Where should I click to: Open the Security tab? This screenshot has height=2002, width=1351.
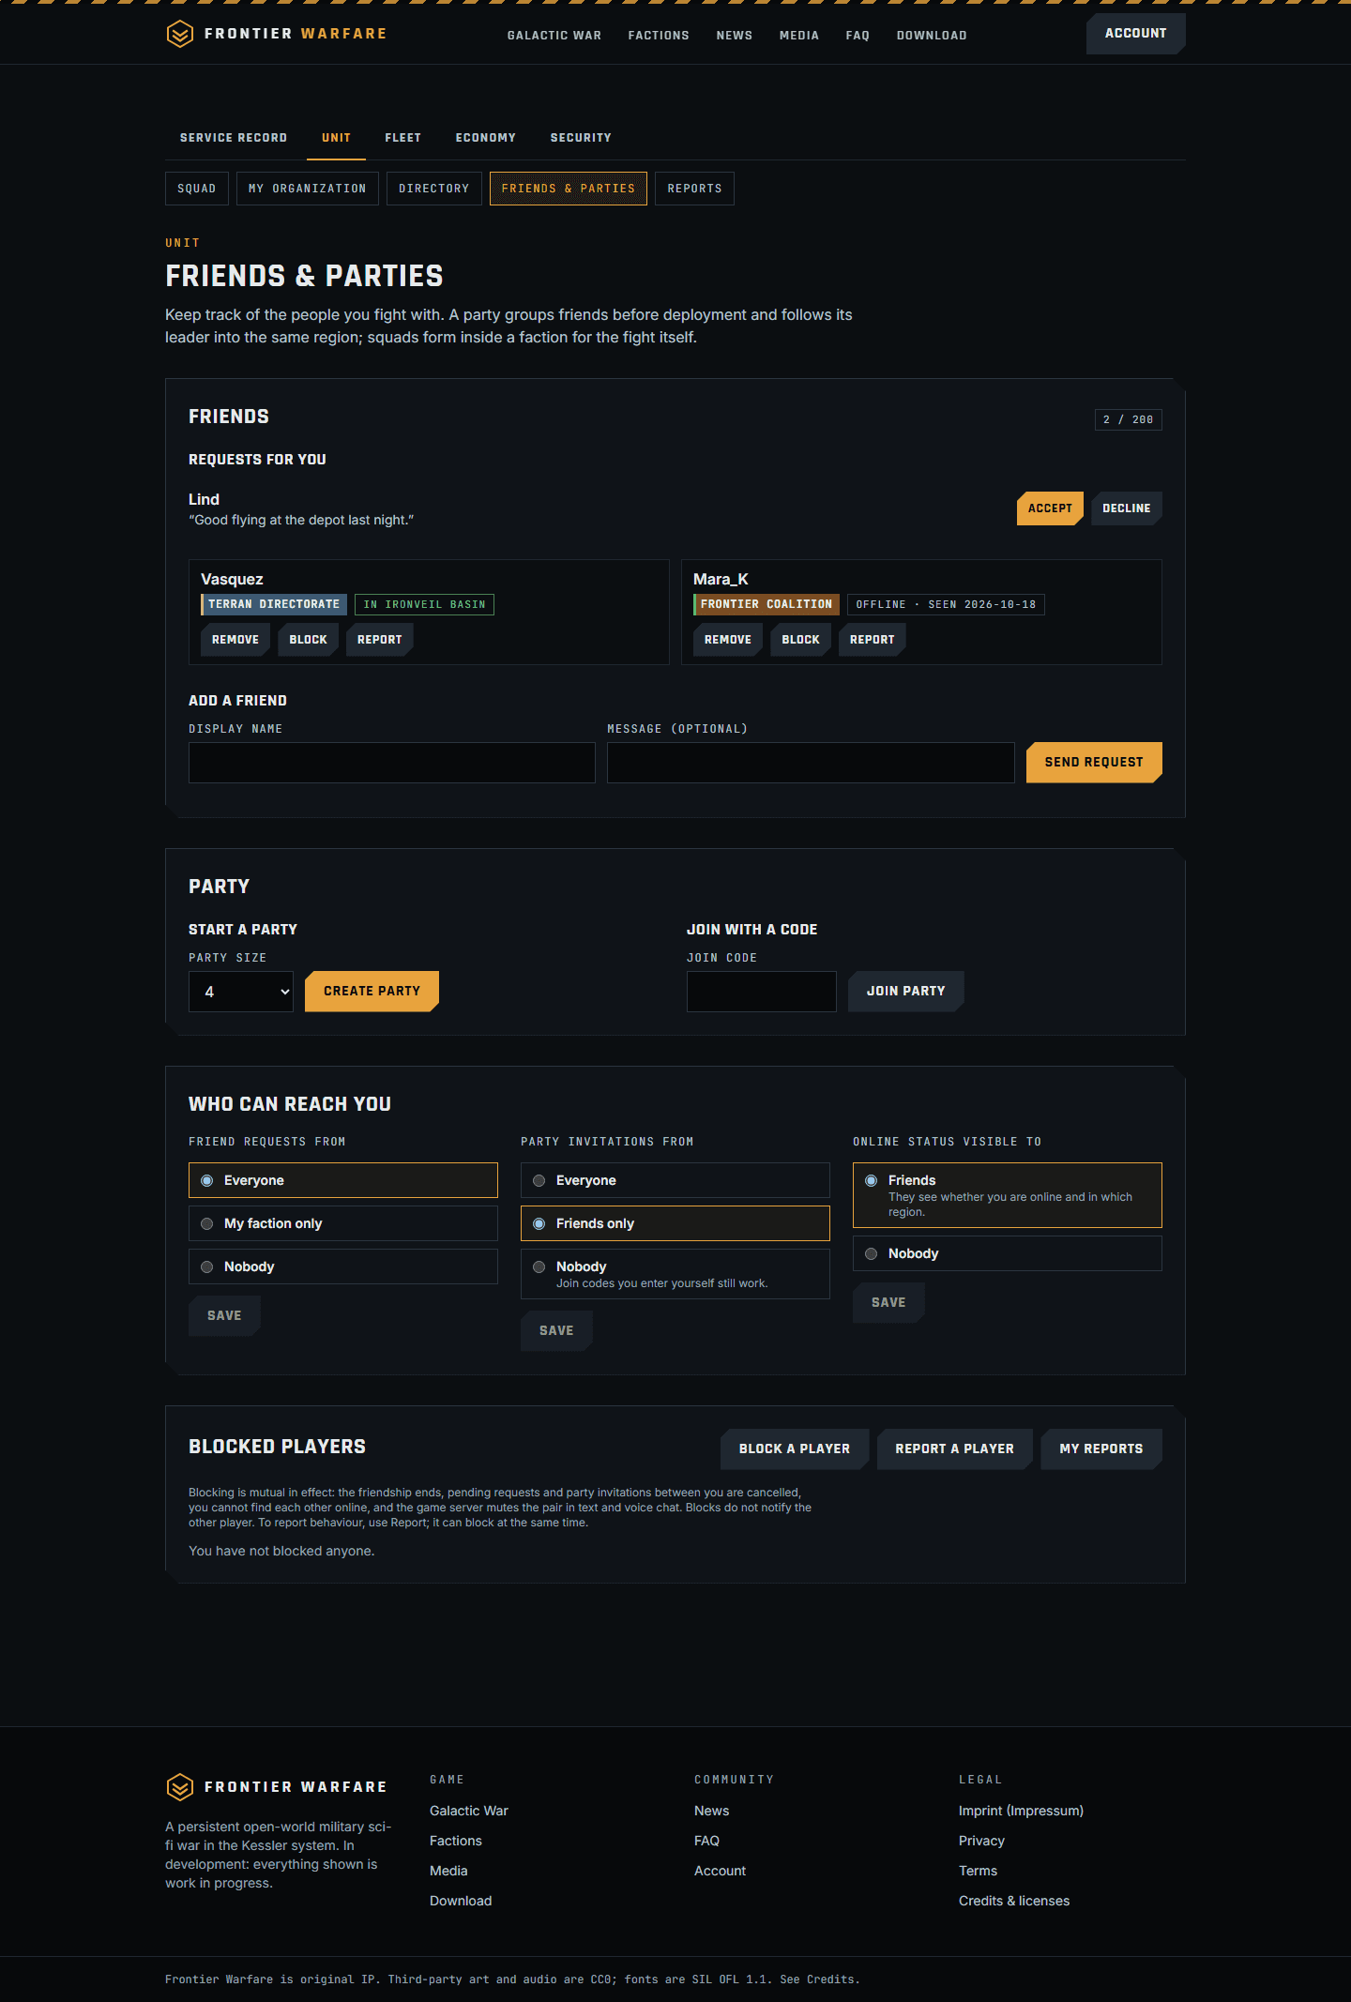coord(581,138)
